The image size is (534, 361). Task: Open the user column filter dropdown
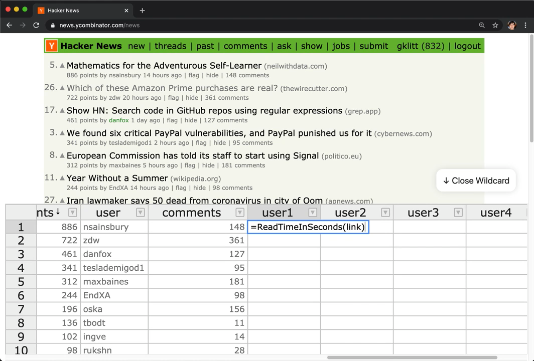pos(141,213)
